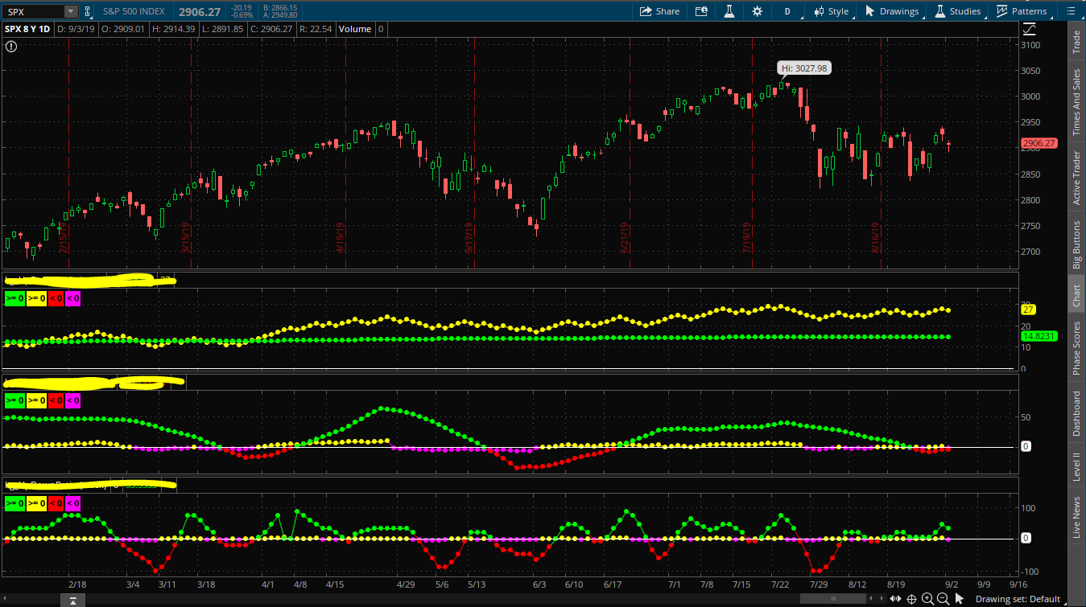This screenshot has width=1086, height=607.
Task: Expand the Drawings dropdown
Action: (x=892, y=11)
